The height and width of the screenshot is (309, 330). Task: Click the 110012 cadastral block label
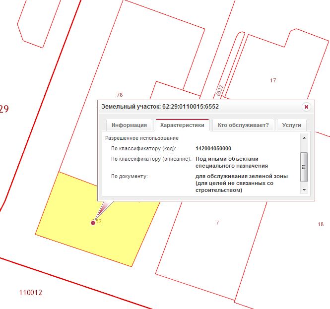click(x=31, y=293)
